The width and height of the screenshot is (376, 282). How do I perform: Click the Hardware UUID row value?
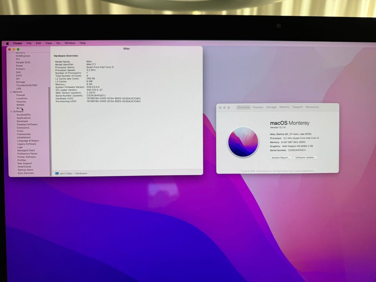coord(114,99)
